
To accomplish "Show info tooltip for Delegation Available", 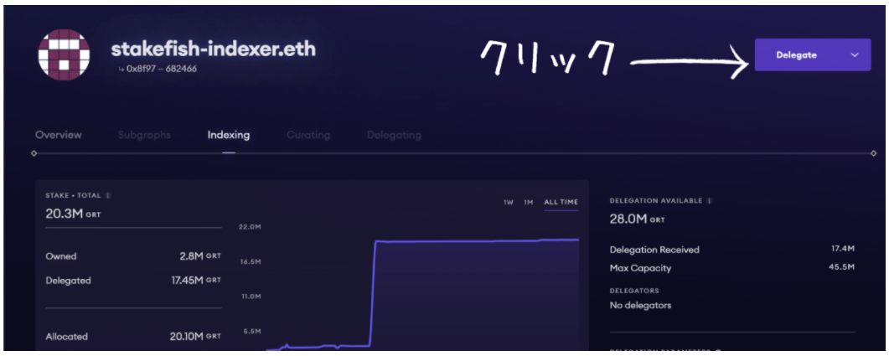I will point(709,201).
